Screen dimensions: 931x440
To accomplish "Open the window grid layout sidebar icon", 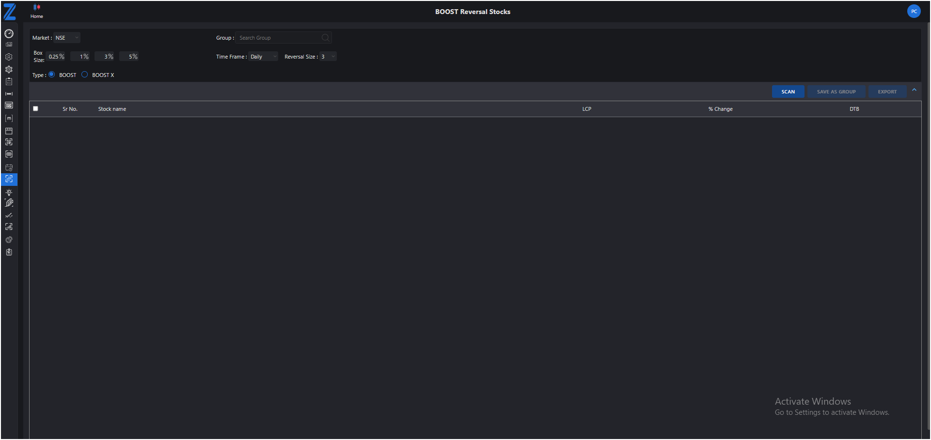I will 9,131.
